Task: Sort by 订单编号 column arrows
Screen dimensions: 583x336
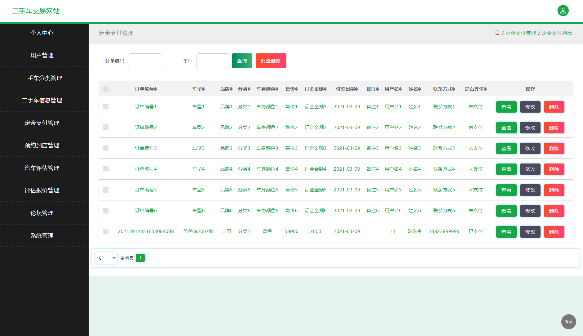Action: click(x=155, y=89)
